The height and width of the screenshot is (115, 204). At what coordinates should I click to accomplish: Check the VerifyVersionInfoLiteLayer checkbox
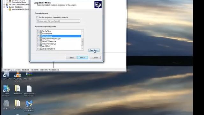click(x=38, y=39)
